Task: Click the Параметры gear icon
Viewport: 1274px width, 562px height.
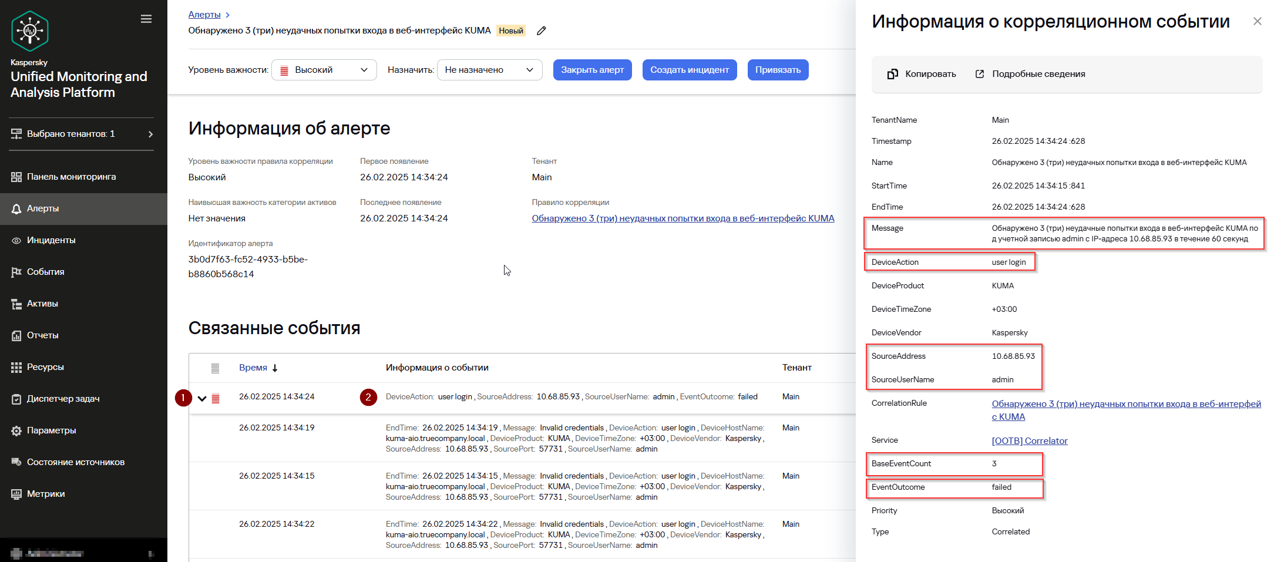Action: coord(16,430)
